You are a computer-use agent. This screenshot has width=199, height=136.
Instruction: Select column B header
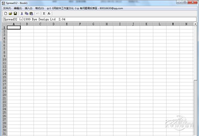tap(27, 24)
